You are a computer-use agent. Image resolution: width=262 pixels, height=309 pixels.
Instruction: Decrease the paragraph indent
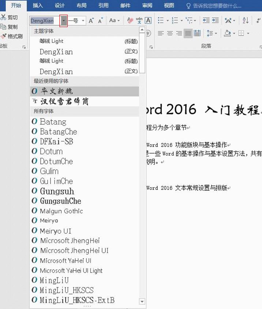(206, 20)
